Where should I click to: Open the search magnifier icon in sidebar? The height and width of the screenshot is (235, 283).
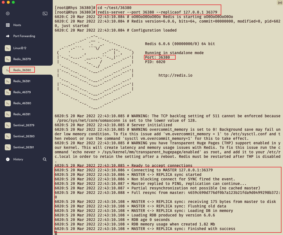[45, 159]
